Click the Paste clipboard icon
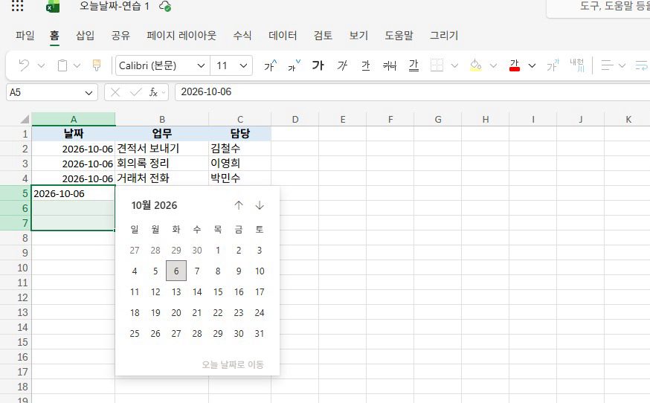Screen dimensions: 650x403 [x=62, y=65]
